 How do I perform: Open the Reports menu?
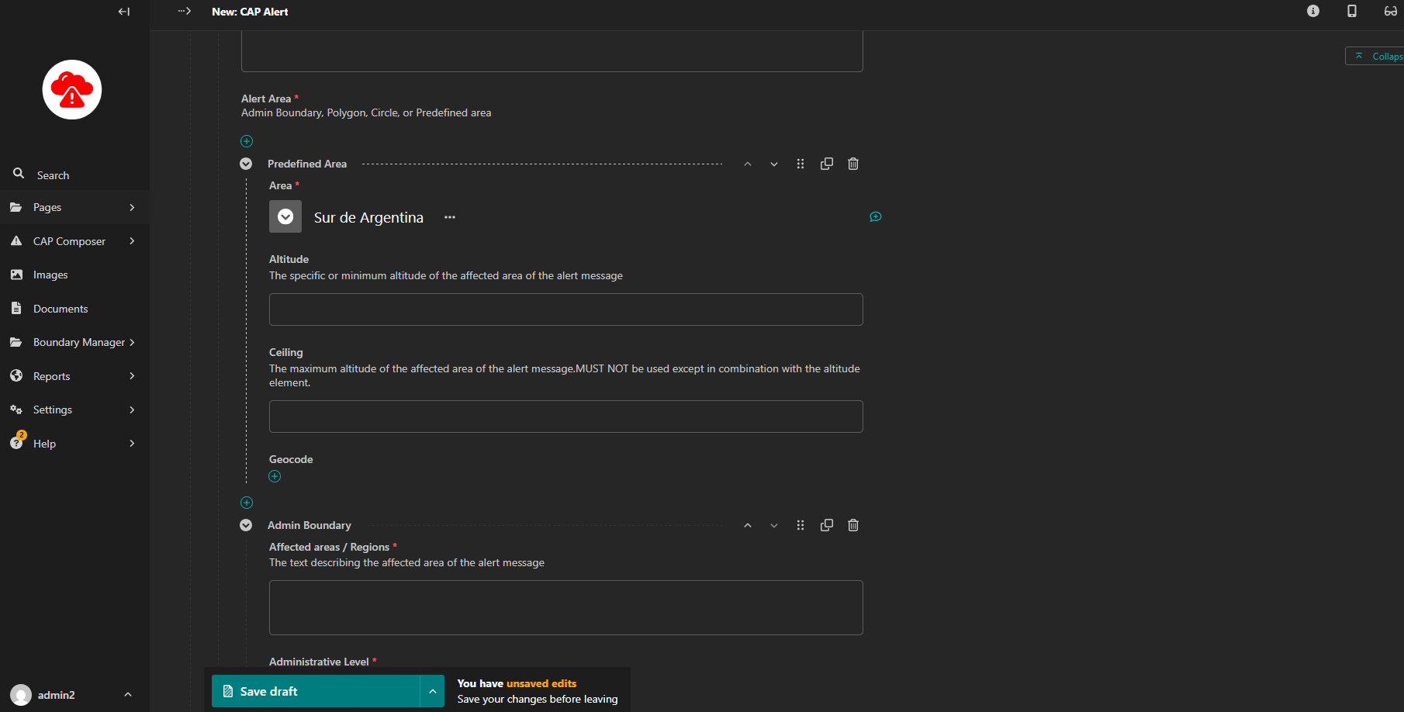point(74,376)
